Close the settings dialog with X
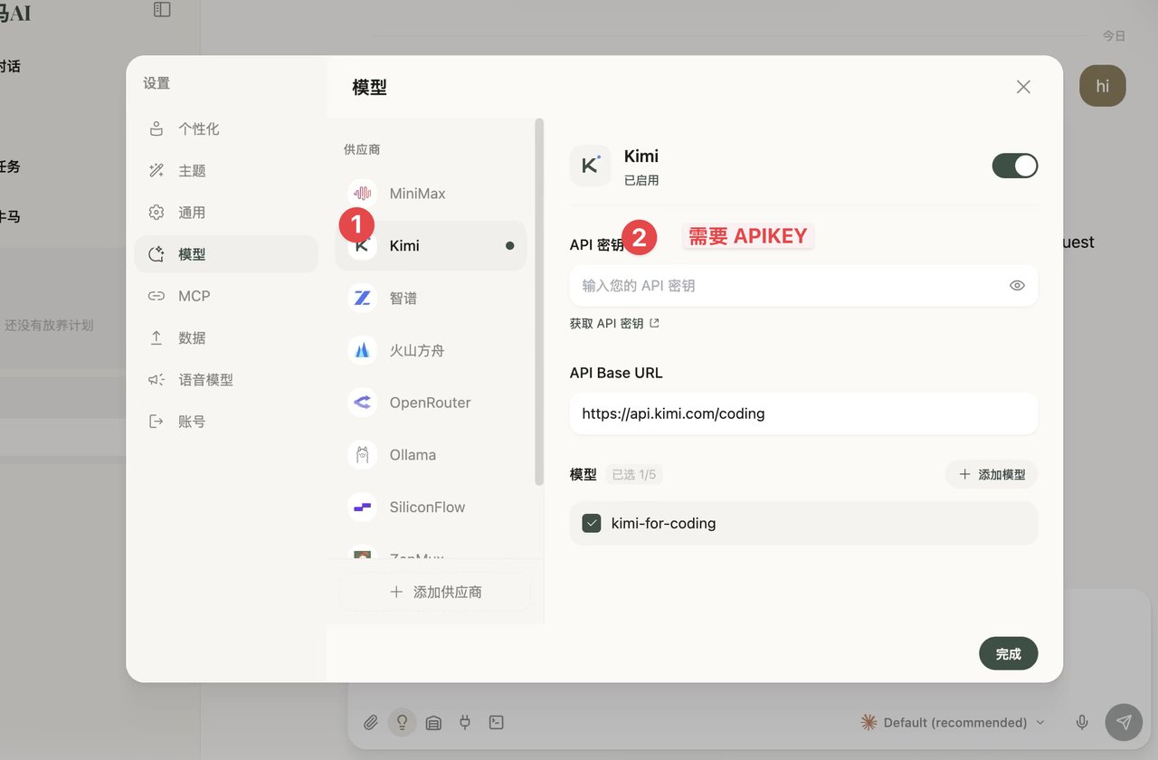 (1023, 87)
